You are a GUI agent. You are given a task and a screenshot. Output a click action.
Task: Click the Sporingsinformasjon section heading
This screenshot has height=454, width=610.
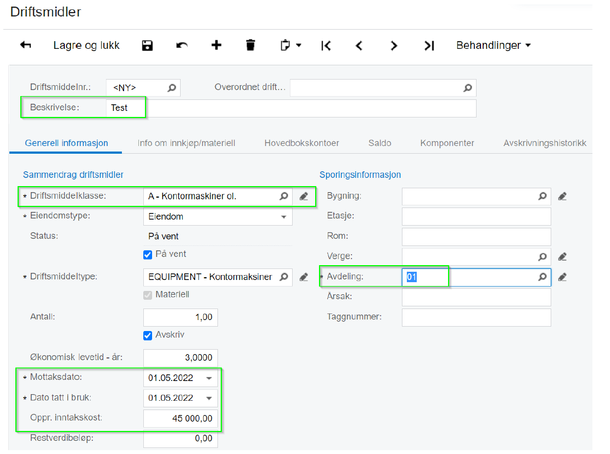pyautogui.click(x=360, y=175)
